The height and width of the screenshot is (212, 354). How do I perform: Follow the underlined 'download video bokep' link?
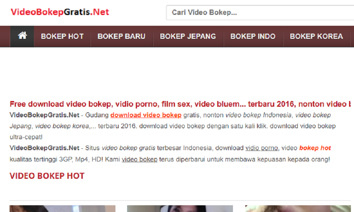[145, 115]
